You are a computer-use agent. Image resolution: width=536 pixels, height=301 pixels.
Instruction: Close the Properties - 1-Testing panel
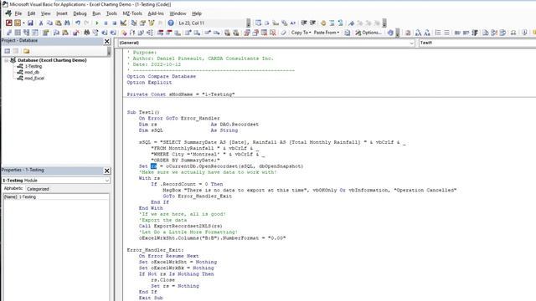tap(106, 171)
